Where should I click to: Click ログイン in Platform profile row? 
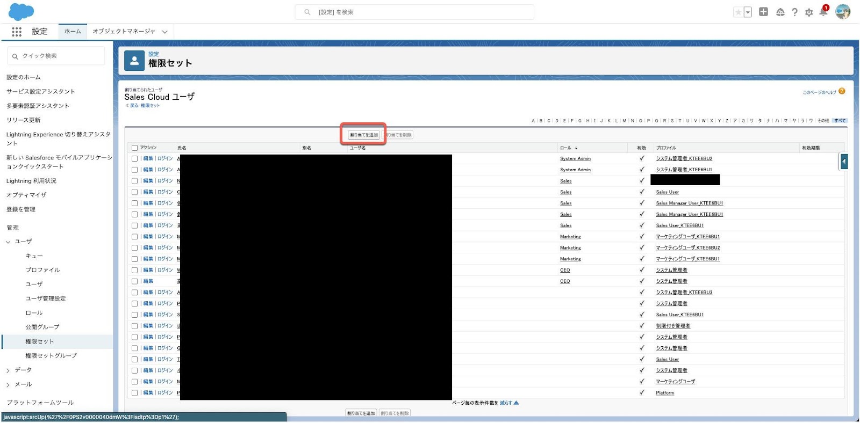(165, 393)
